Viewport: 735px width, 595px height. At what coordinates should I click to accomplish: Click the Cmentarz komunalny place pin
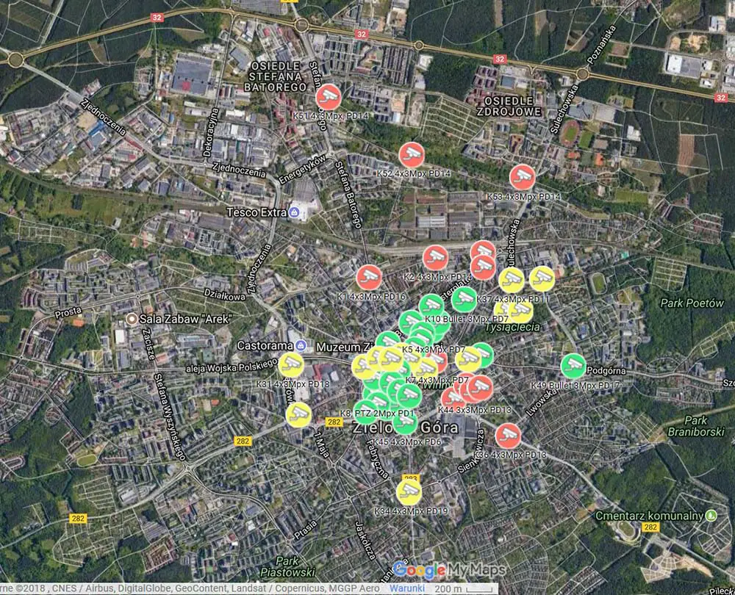[711, 515]
